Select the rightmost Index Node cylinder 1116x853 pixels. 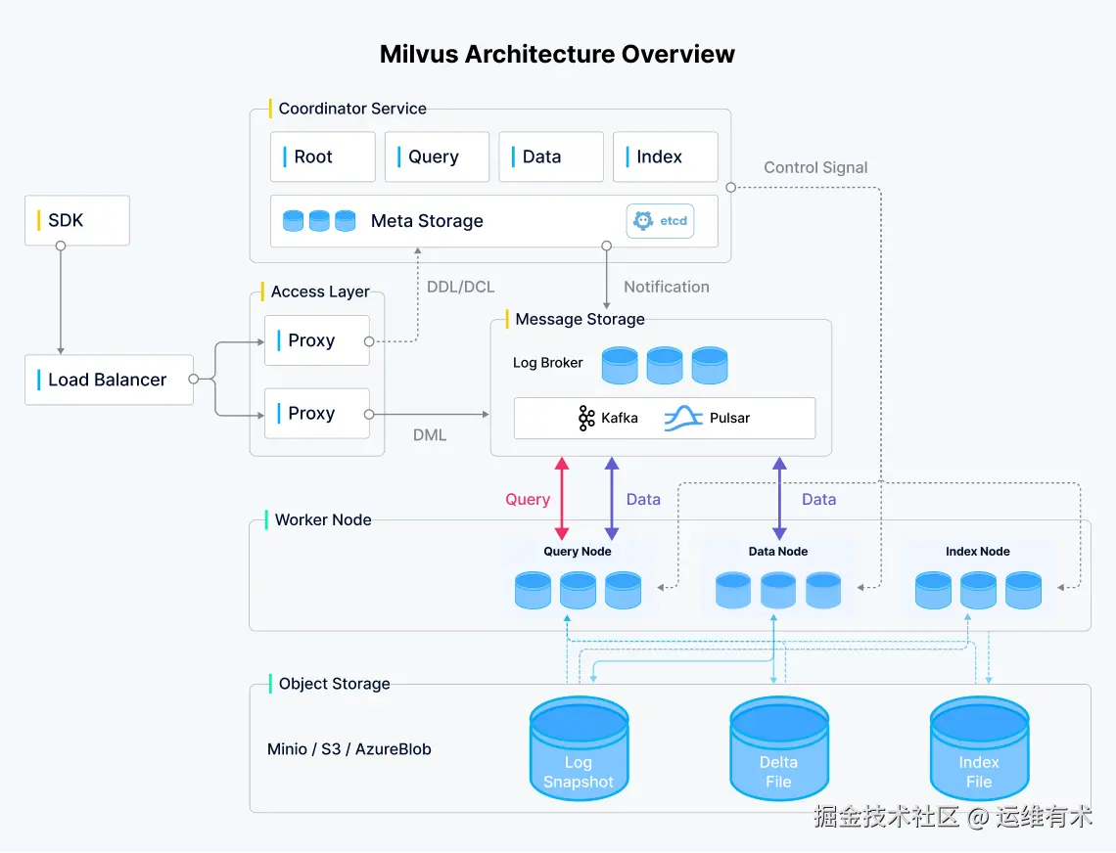1023,590
